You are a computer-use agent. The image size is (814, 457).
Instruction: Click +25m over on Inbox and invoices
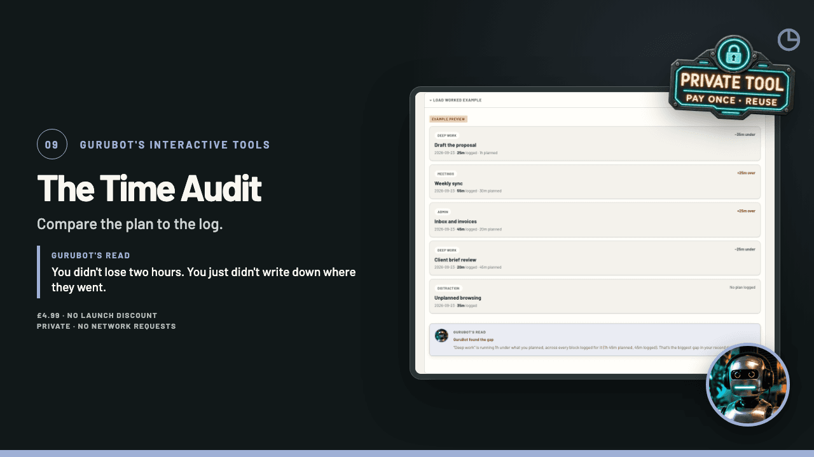(746, 211)
